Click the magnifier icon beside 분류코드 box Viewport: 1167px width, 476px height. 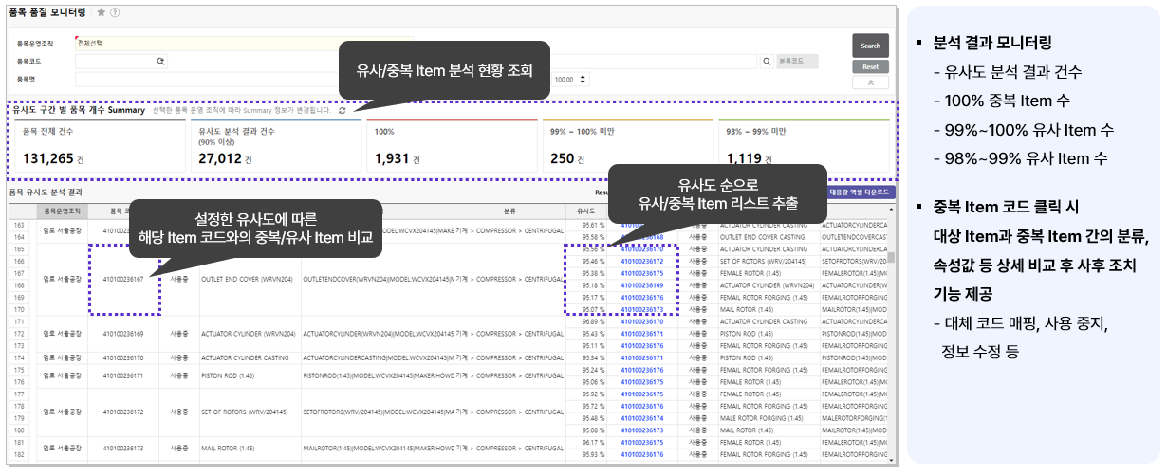pyautogui.click(x=767, y=61)
